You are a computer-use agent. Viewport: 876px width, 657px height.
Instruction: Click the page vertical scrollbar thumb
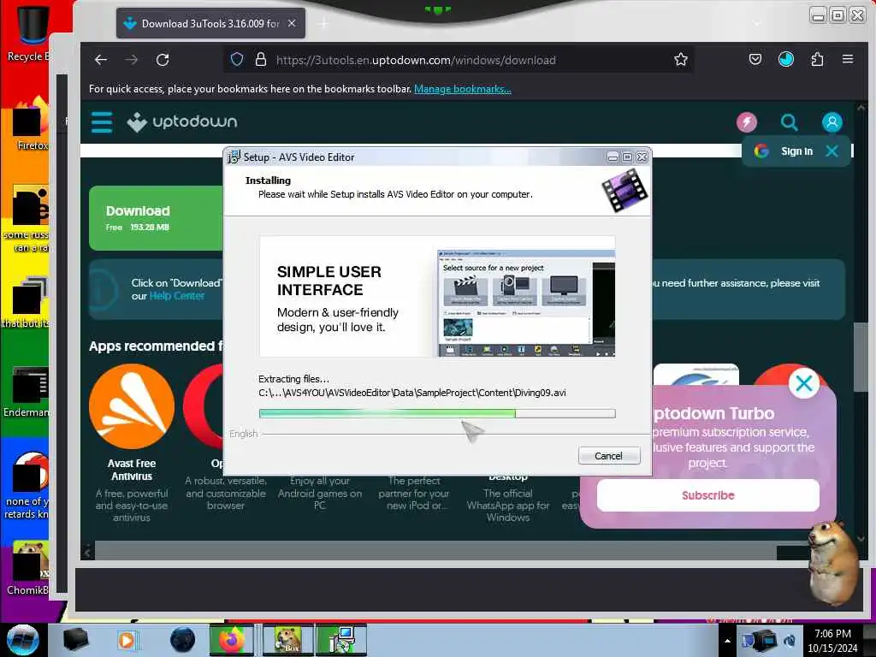coord(861,358)
